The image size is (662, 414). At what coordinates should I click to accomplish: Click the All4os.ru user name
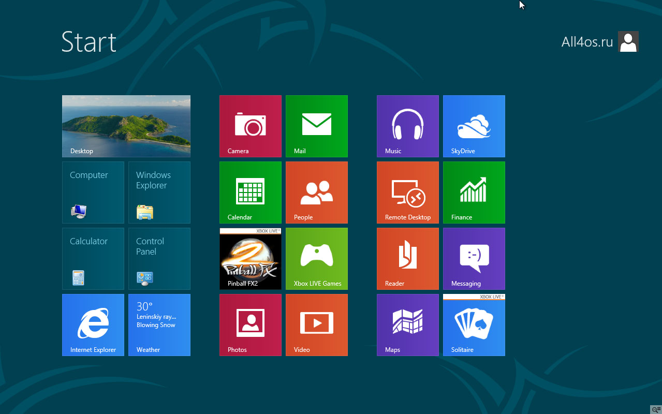[x=587, y=42]
